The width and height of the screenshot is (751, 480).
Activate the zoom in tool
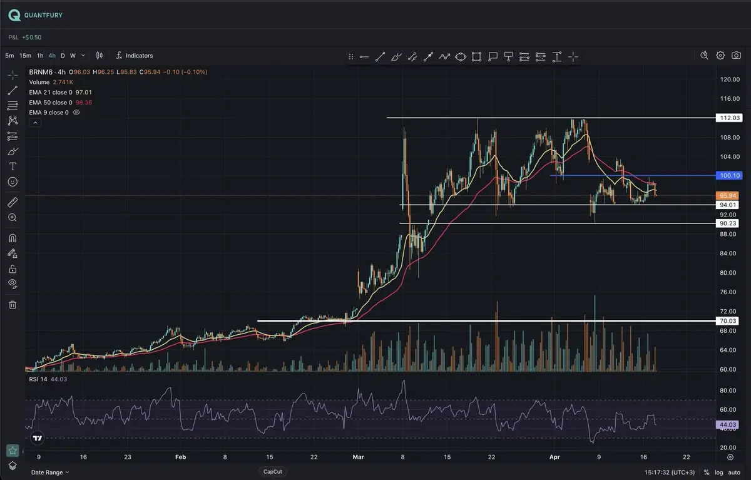click(x=13, y=218)
